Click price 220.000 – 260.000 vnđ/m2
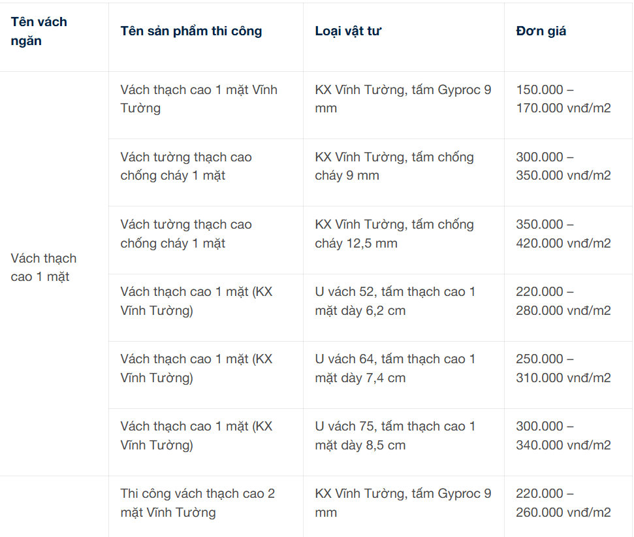634x537 pixels. [563, 503]
